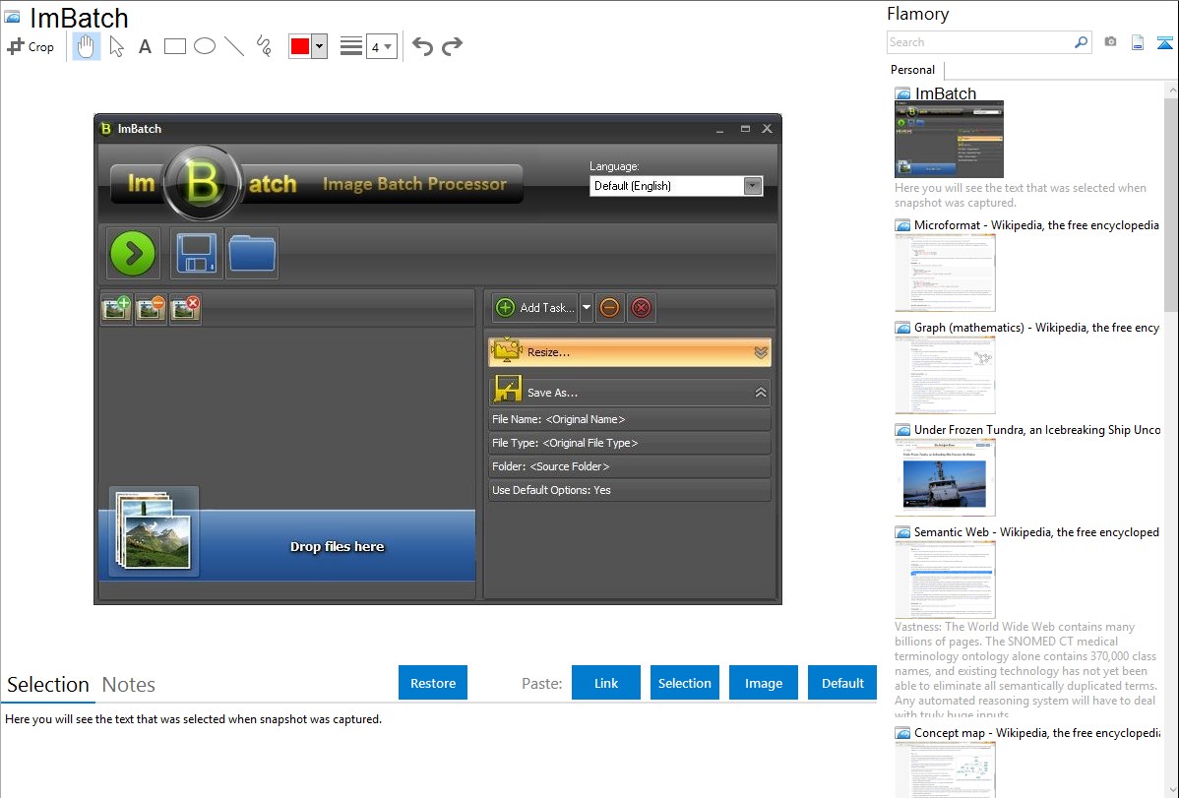The height and width of the screenshot is (798, 1179).
Task: Open the Personal tab
Action: [x=912, y=70]
